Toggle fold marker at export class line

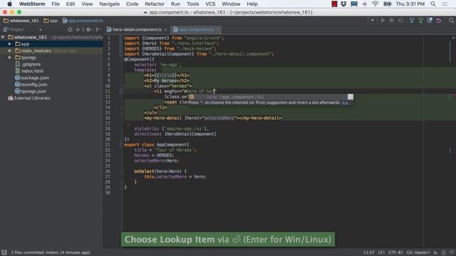pos(122,144)
